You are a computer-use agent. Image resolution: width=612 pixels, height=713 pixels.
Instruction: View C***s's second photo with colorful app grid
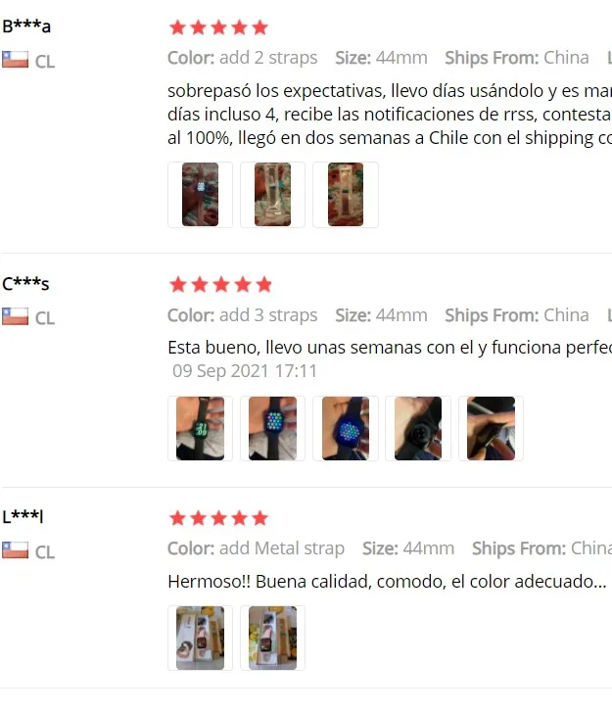pyautogui.click(x=272, y=428)
